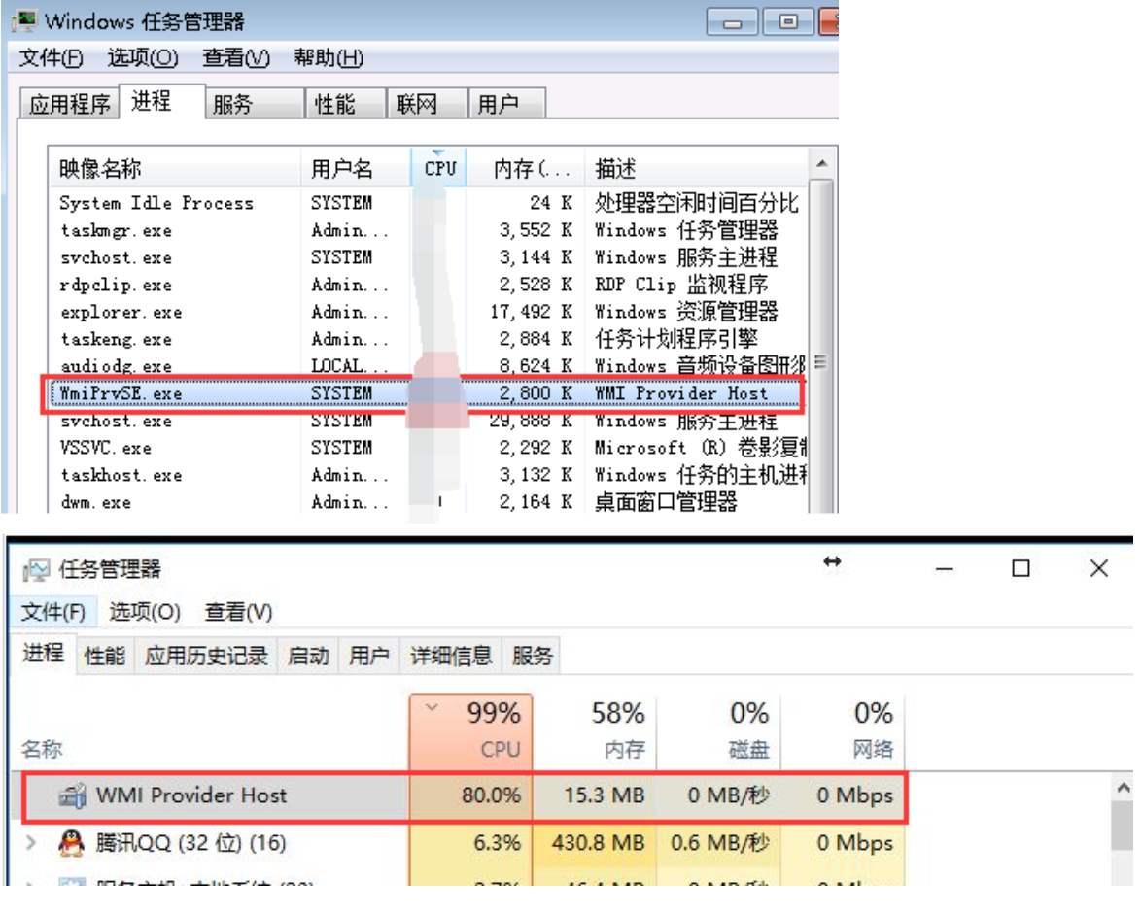Select WMI Provider Host process row

[x=466, y=795]
